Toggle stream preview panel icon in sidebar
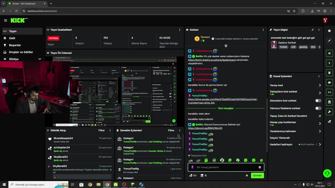 (x=329, y=53)
